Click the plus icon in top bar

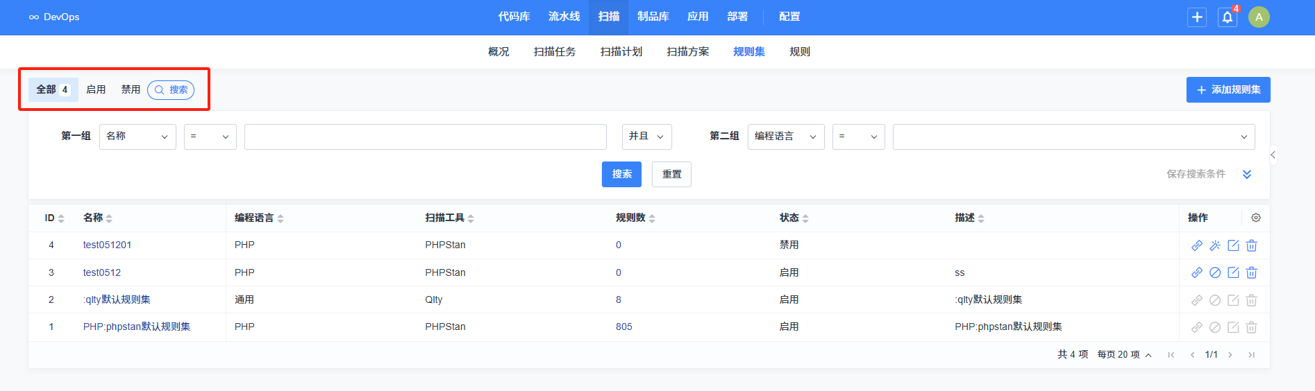click(x=1197, y=17)
